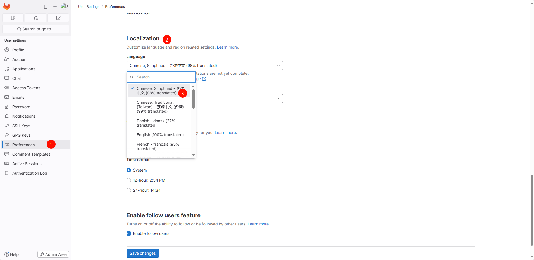Choose English (100% translated) from the list
This screenshot has width=534, height=260.
(160, 135)
